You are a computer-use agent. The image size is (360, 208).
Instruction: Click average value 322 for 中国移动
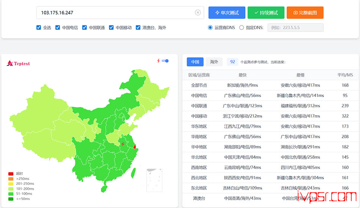[345, 116]
